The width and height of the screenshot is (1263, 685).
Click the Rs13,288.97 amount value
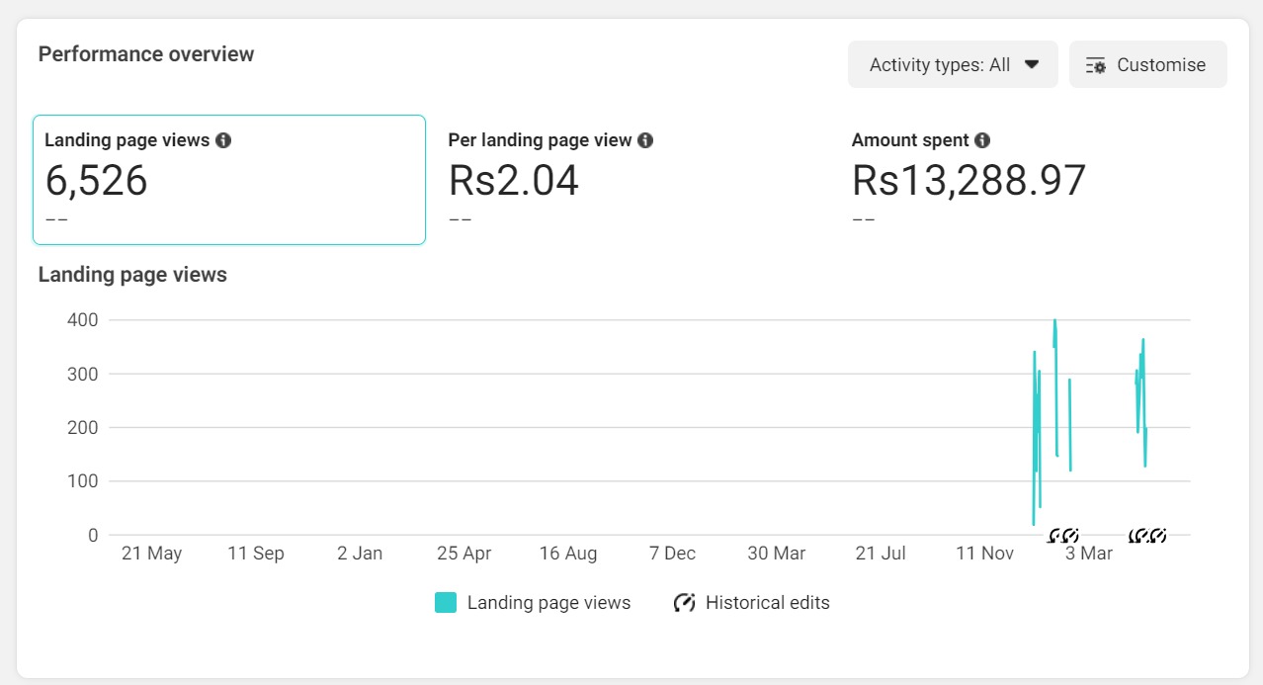click(968, 181)
